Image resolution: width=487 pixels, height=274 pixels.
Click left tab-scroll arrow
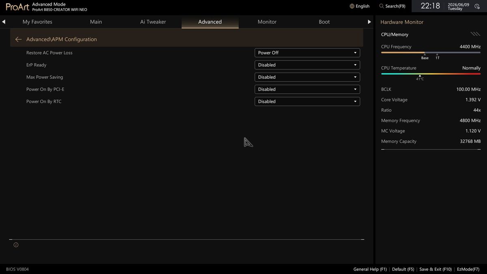click(4, 22)
